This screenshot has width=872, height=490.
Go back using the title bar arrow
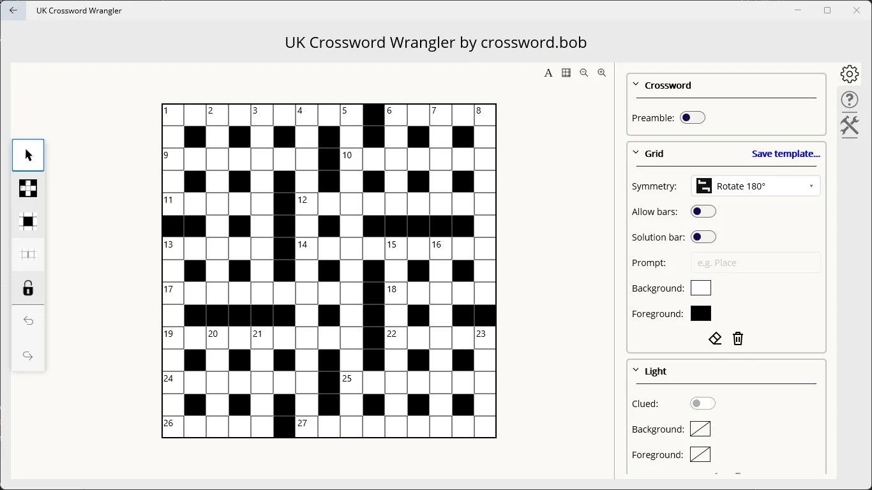coord(13,10)
